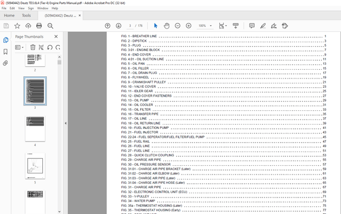Toggle the Page Thumbnails panel icon
Screen dimensions: 341x214
click(5, 40)
